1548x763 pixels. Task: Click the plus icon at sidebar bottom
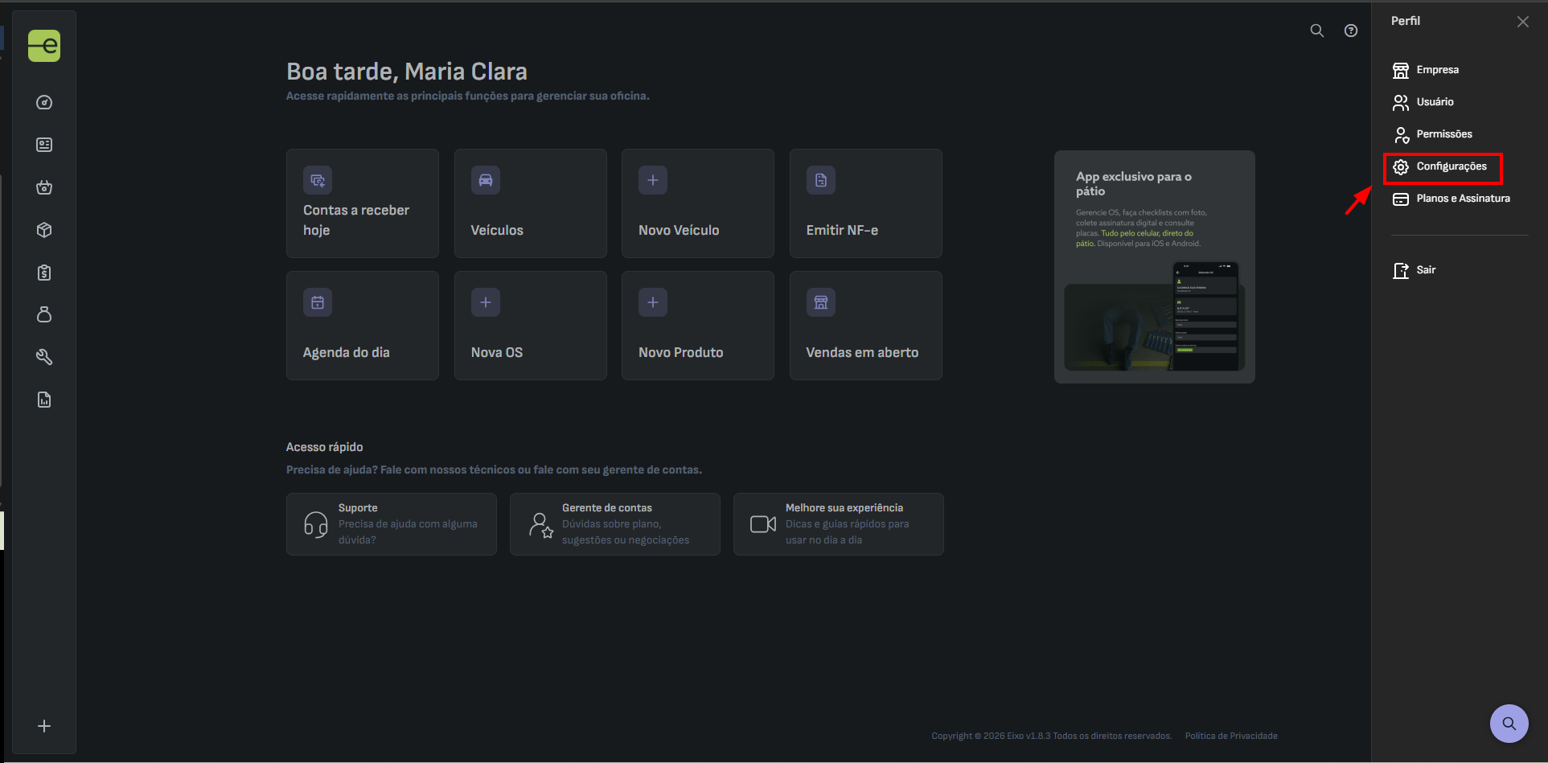click(x=44, y=726)
